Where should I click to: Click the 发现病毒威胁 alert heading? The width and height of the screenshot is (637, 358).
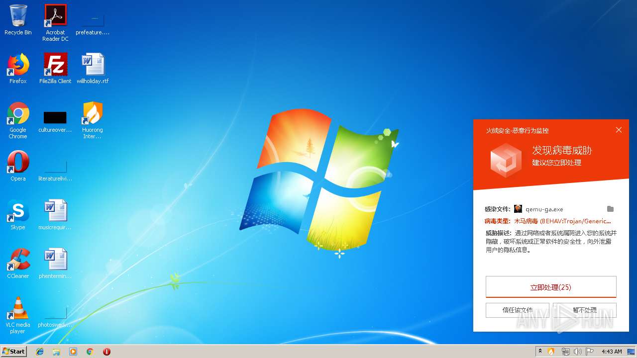click(562, 150)
